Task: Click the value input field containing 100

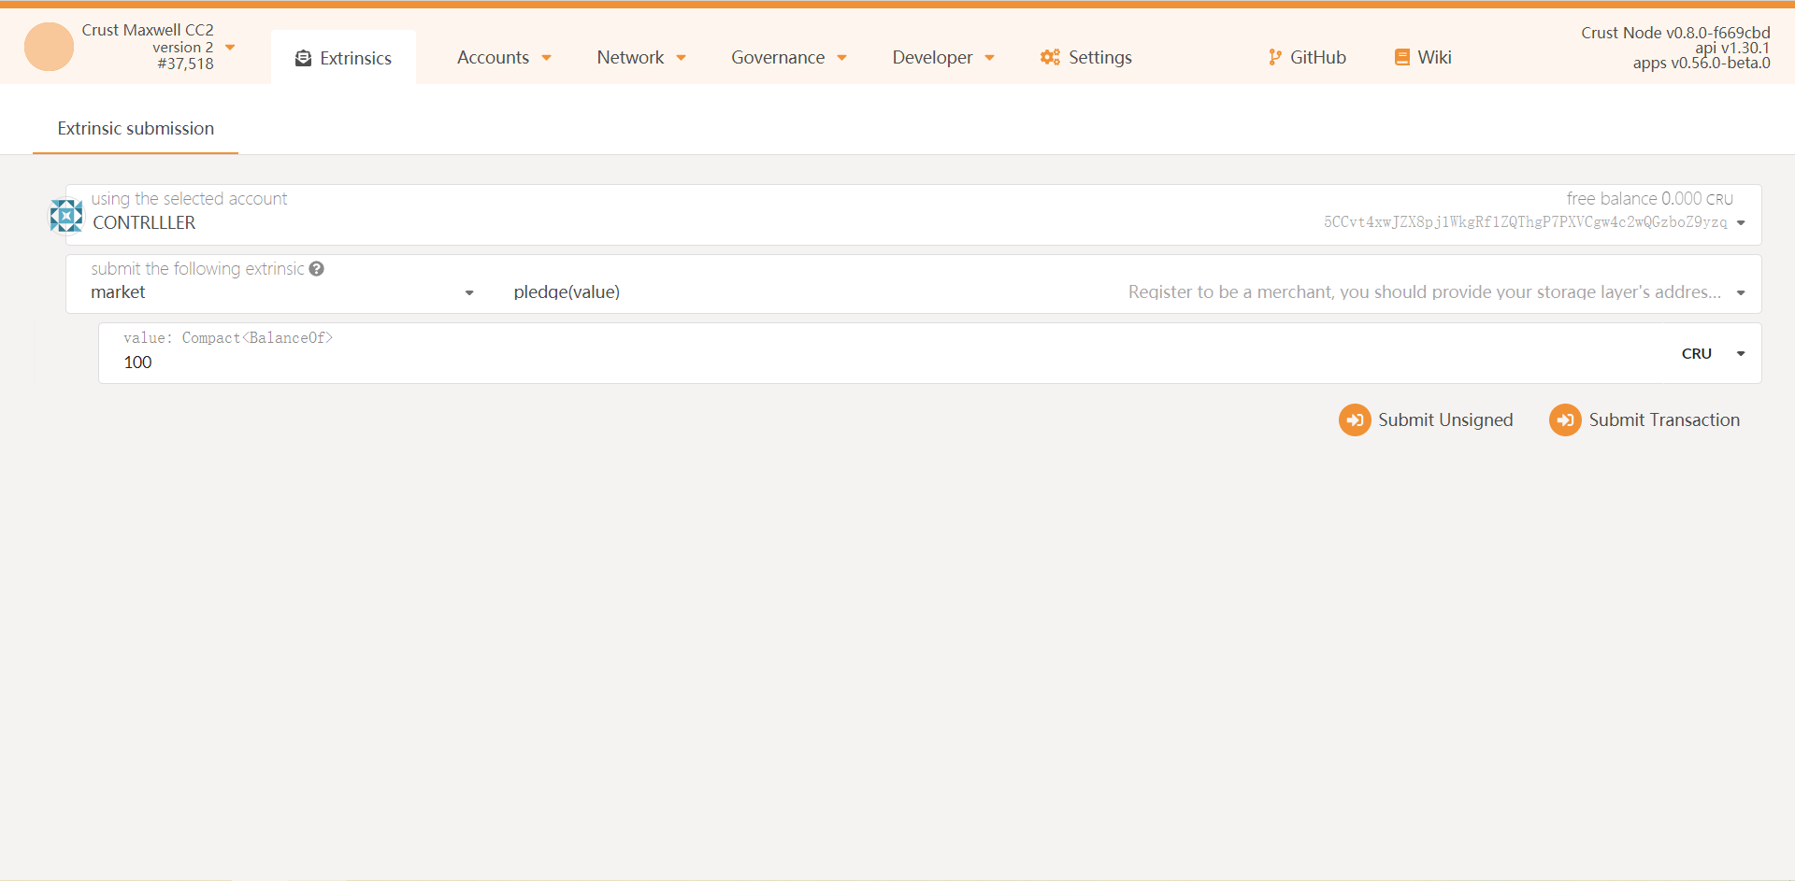Action: (x=841, y=362)
